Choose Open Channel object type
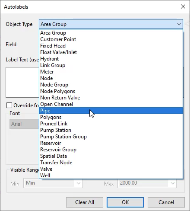 pyautogui.click(x=111, y=104)
